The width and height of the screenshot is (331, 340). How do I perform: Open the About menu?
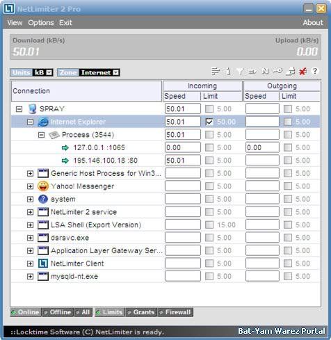313,23
